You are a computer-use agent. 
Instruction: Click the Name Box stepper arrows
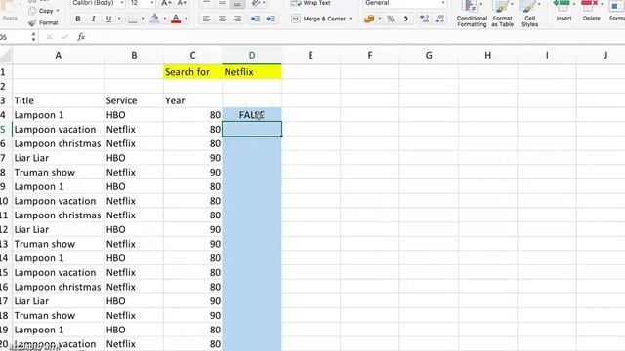[33, 37]
